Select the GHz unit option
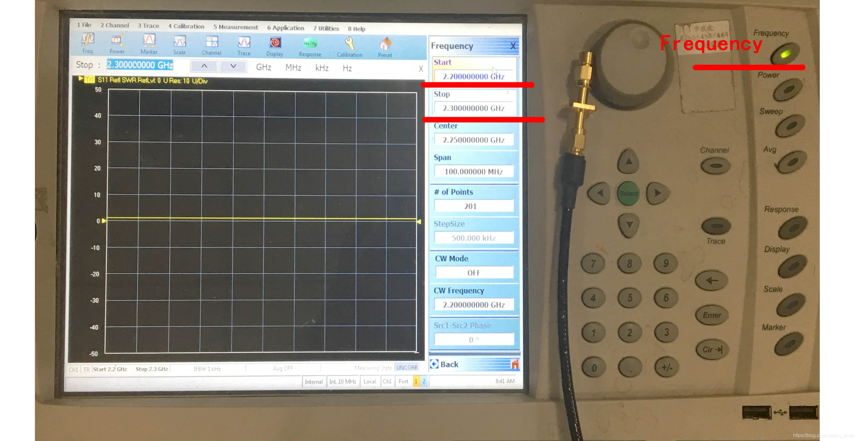Viewport: 857px width, 441px height. click(264, 67)
